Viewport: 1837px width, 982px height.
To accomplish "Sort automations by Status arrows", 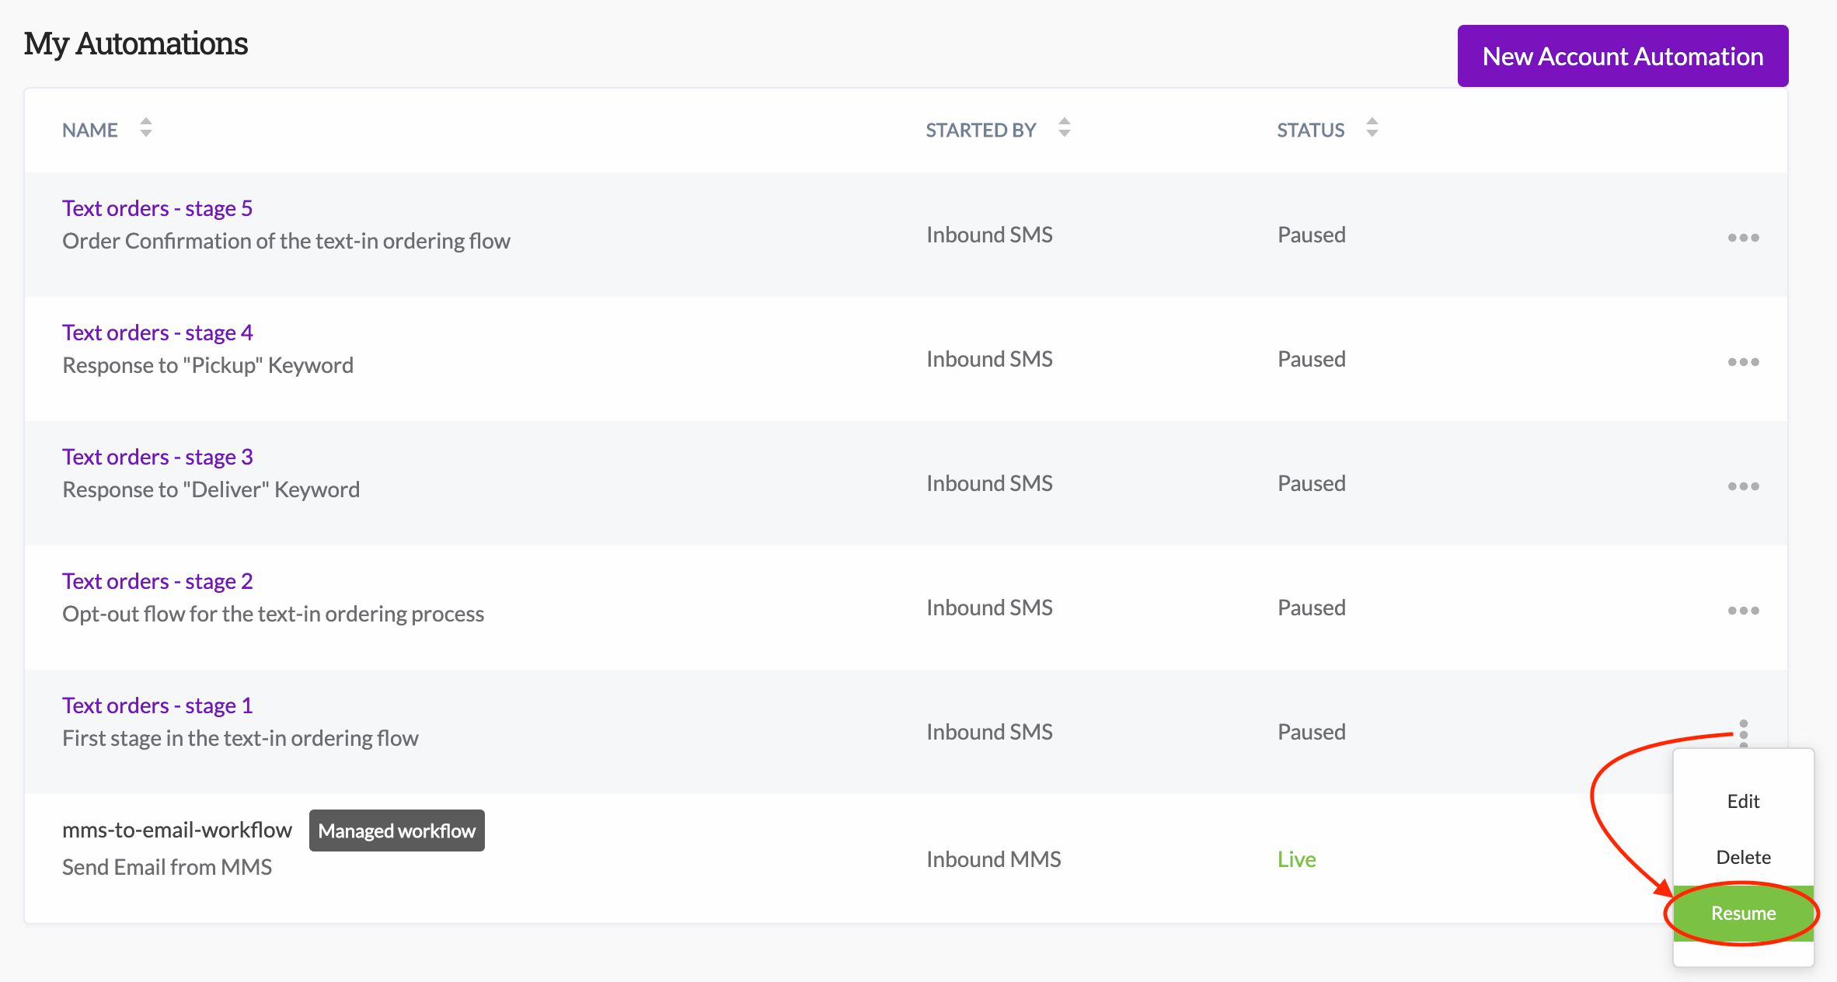I will point(1372,127).
